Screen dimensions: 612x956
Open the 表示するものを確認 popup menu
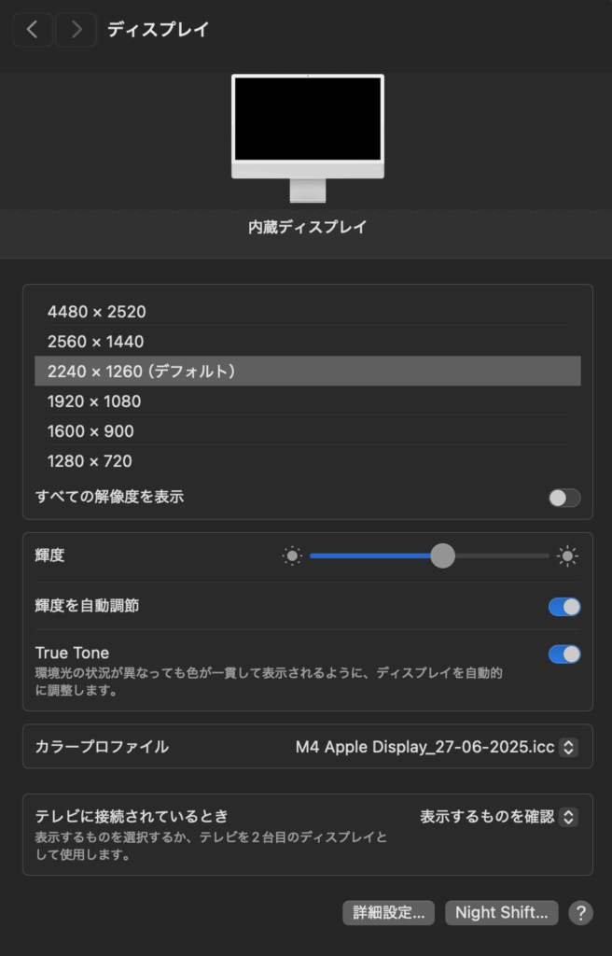point(498,817)
